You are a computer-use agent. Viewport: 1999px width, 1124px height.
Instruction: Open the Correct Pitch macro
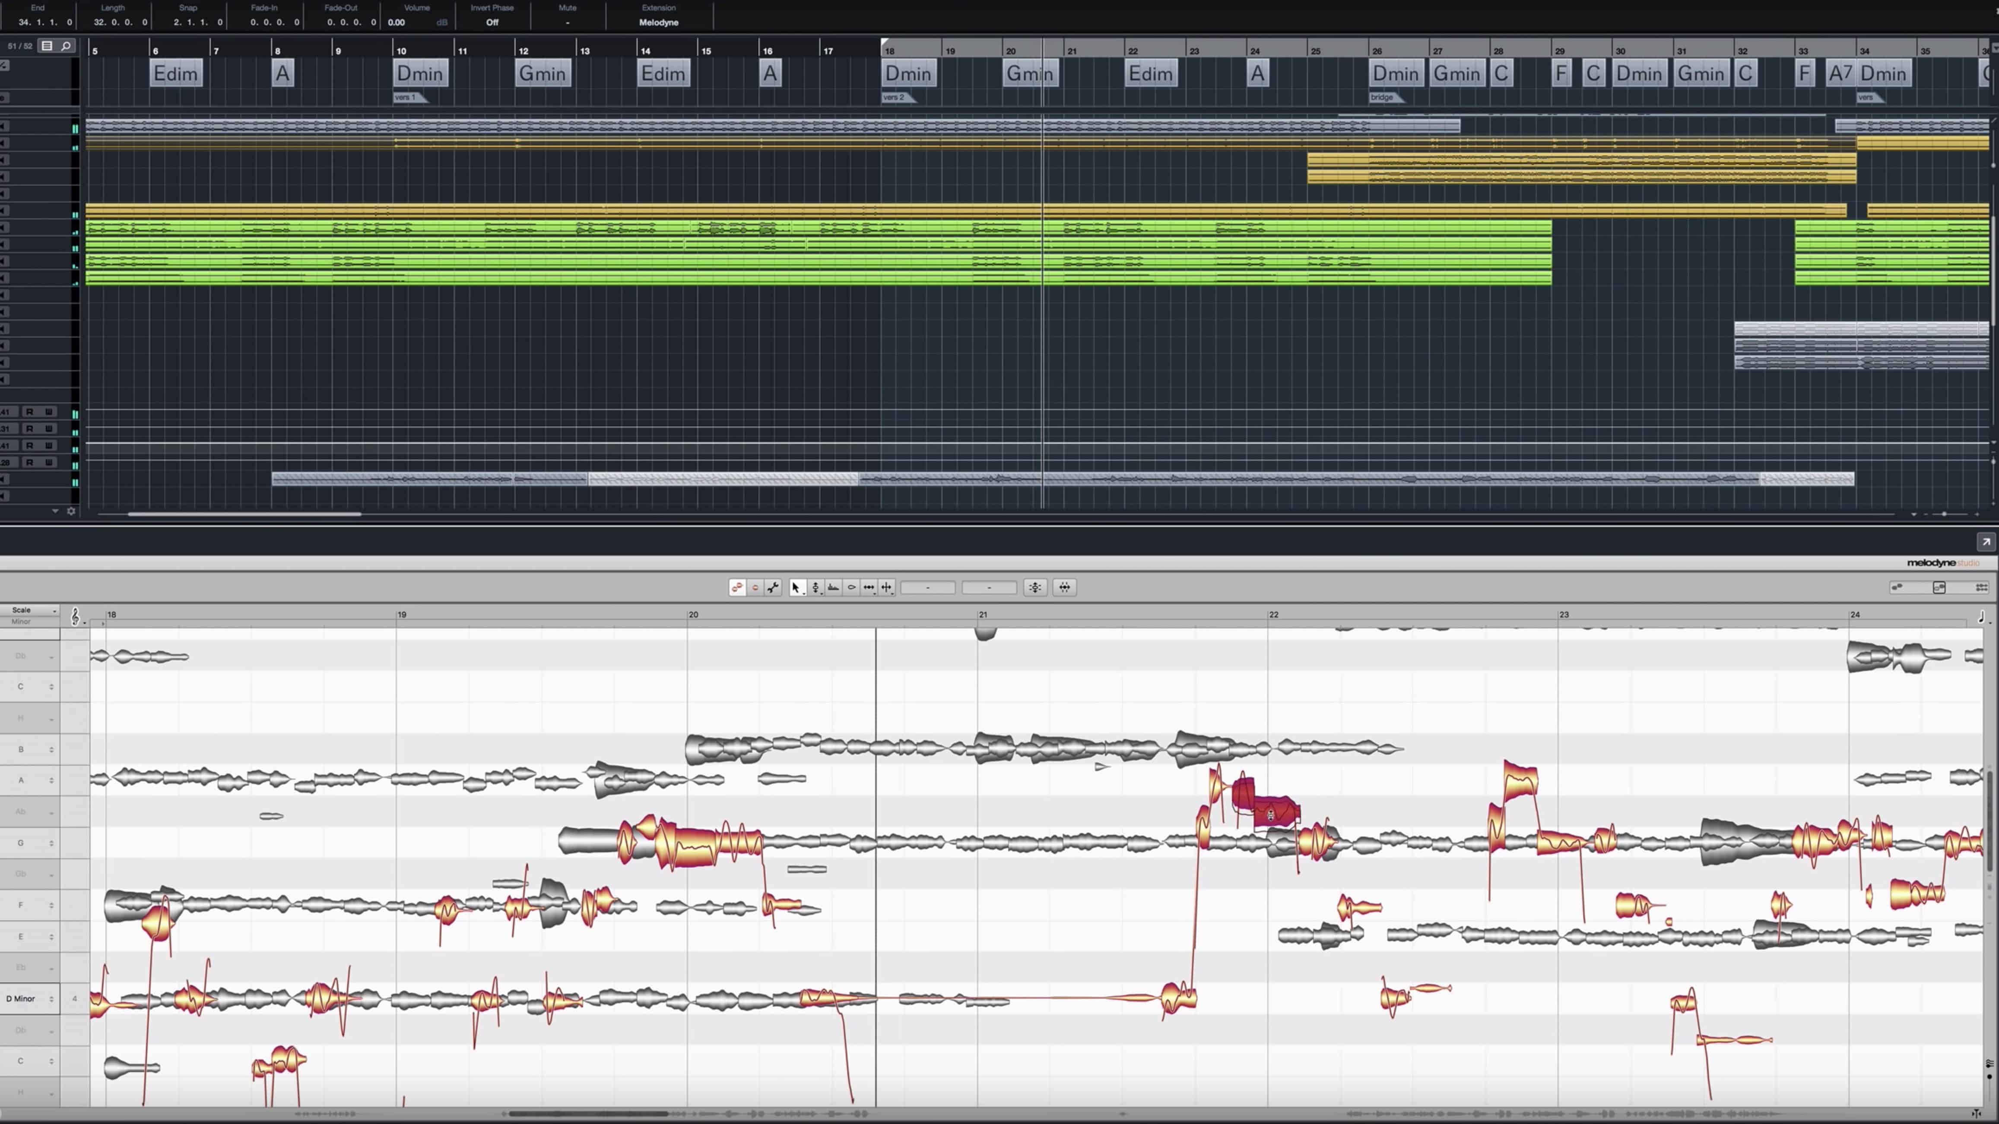click(x=1035, y=587)
